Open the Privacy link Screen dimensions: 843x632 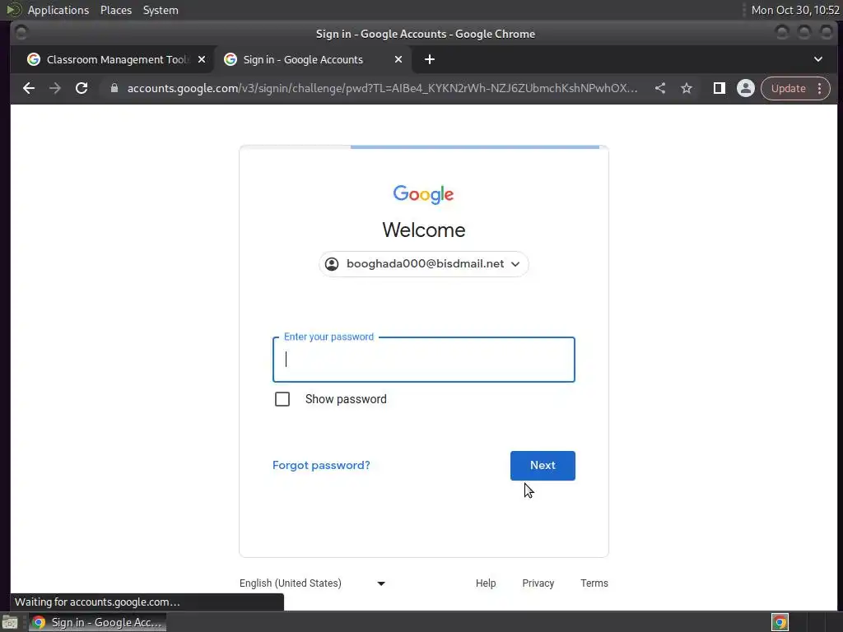tap(538, 583)
